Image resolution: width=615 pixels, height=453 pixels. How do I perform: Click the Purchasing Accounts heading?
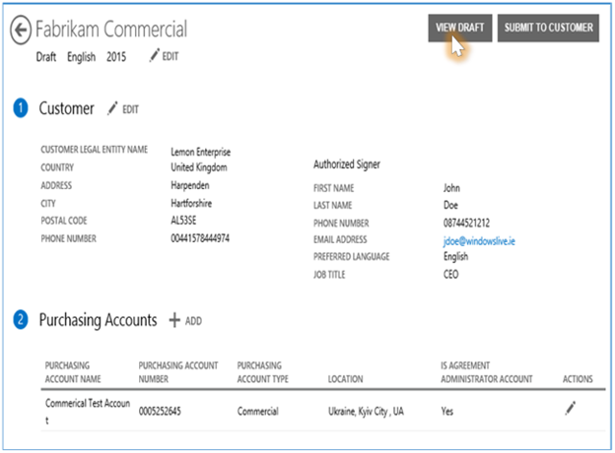[98, 321]
